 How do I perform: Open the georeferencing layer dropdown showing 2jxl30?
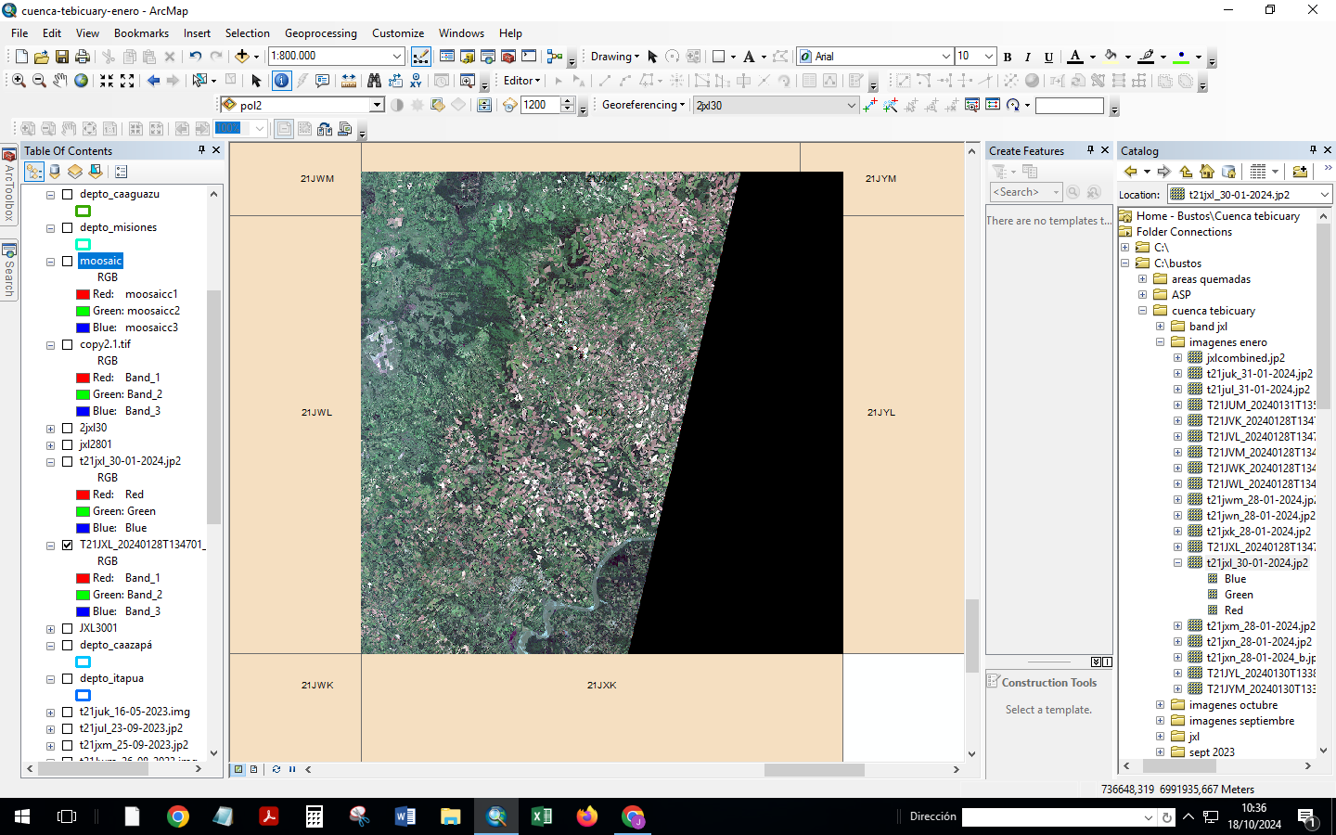click(852, 105)
